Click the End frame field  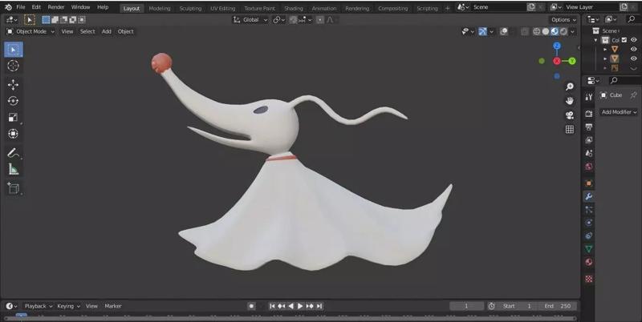coord(559,306)
